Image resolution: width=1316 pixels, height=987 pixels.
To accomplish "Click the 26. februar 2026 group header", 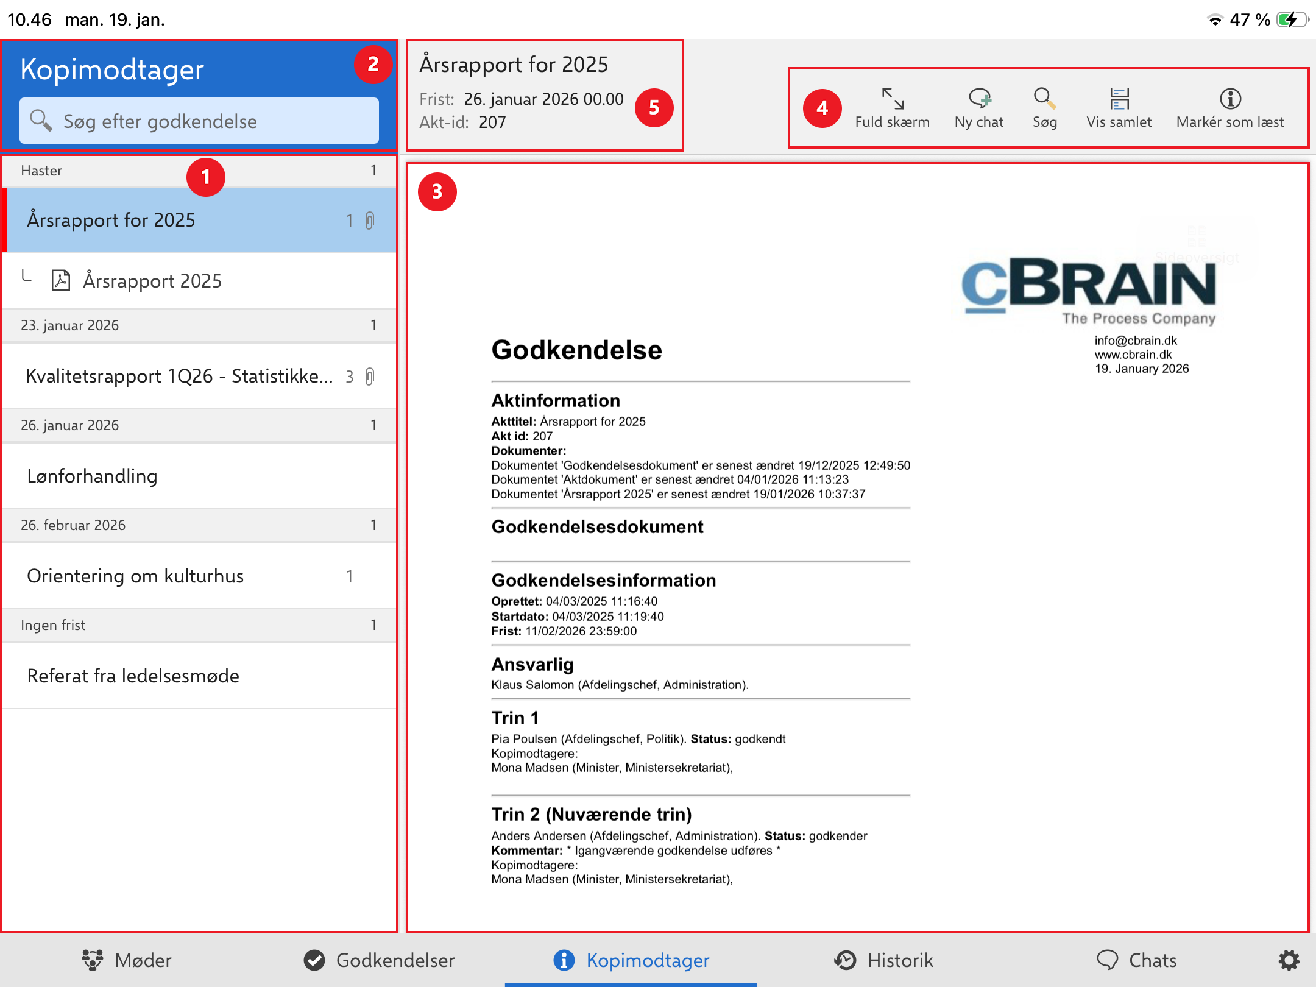I will [199, 525].
